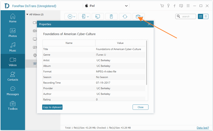Click the TV shows category icon in tree
The width and height of the screenshot is (213, 131).
(35, 39)
